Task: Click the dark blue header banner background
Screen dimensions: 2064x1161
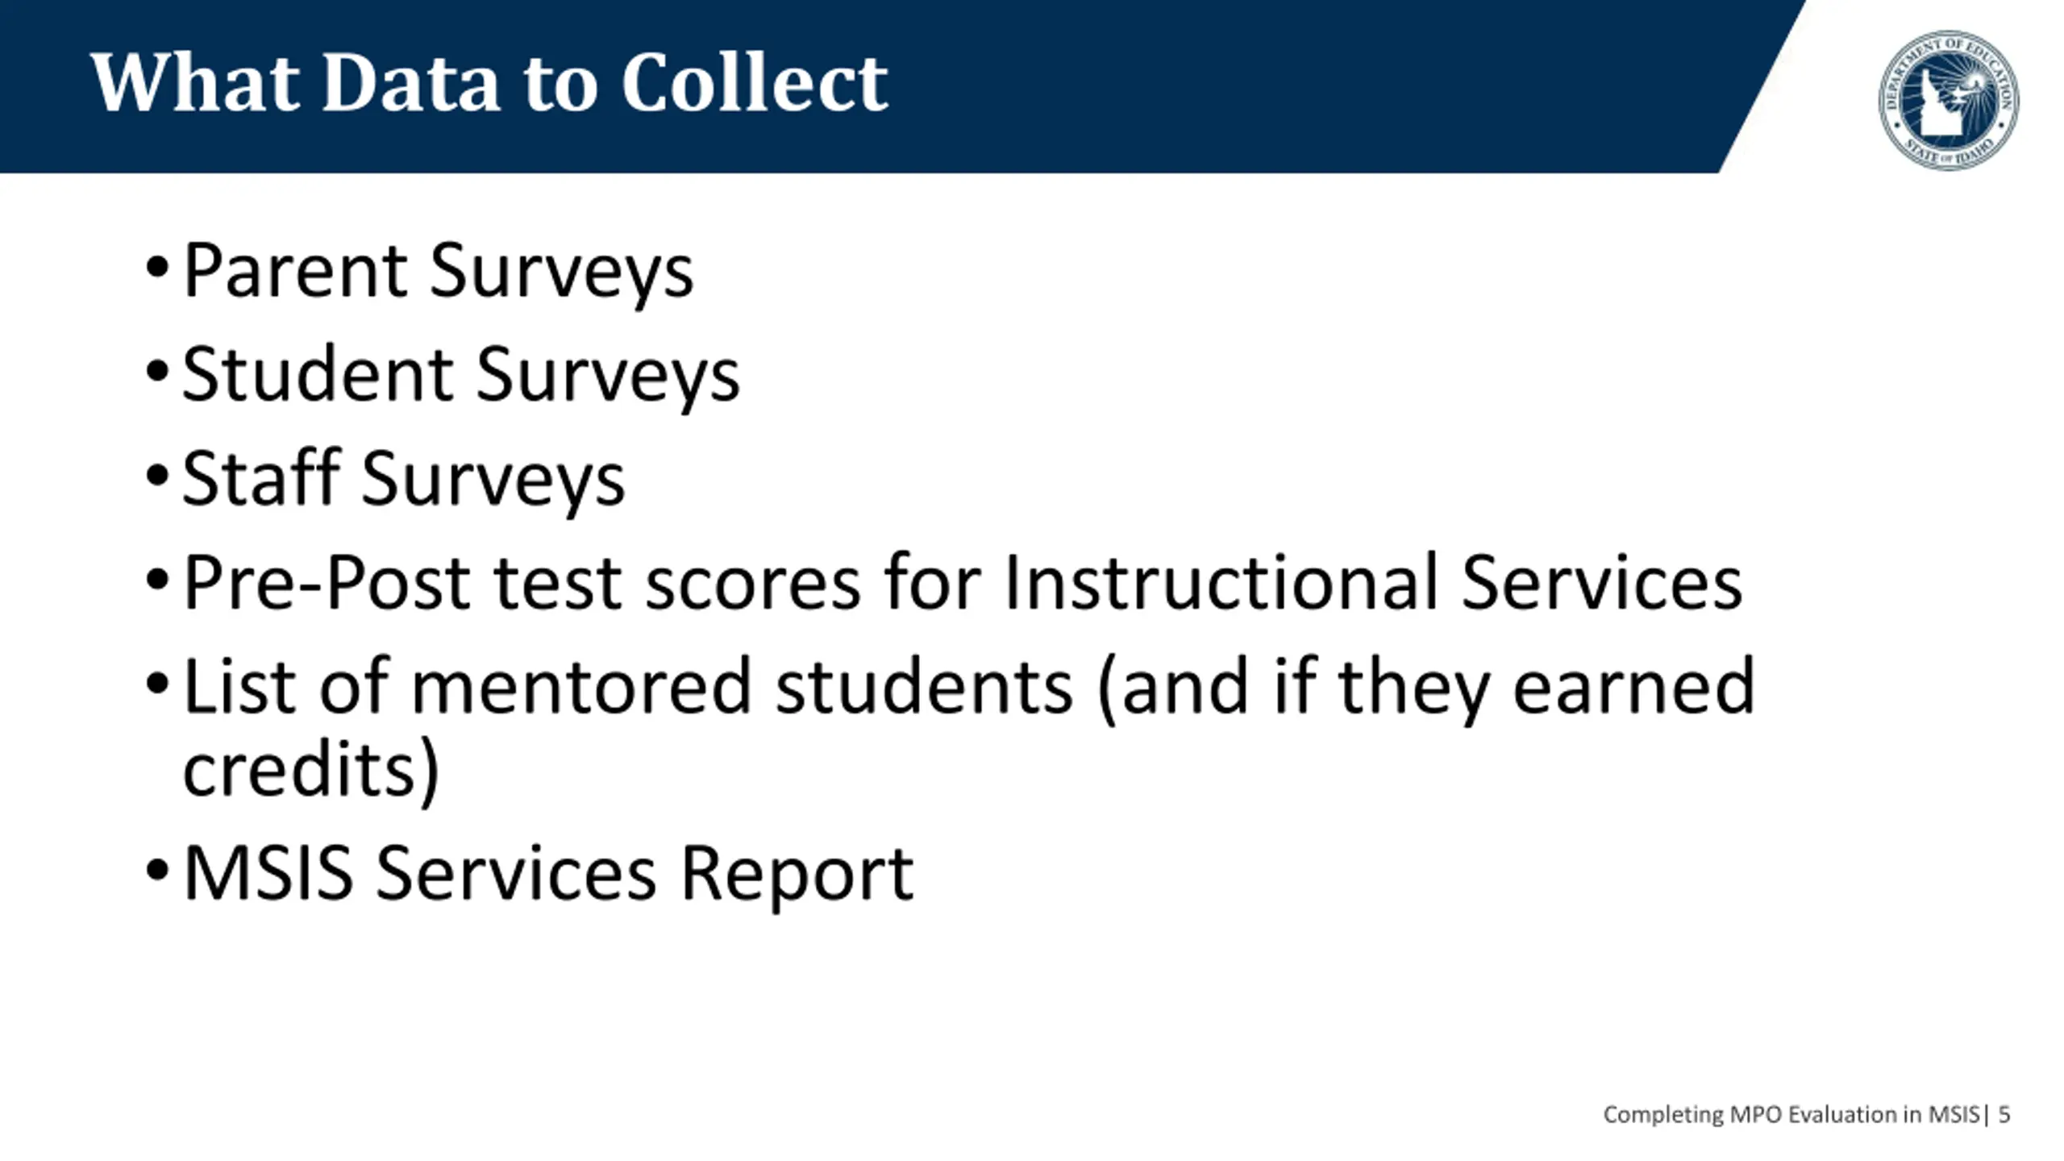Action: tap(1290, 85)
